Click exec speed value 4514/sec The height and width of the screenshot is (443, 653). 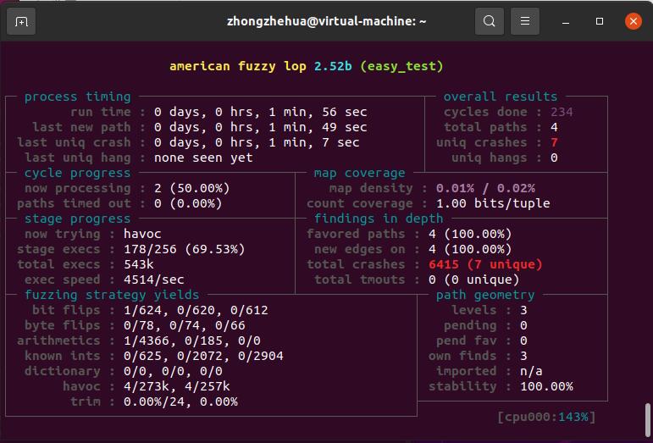[x=154, y=280]
